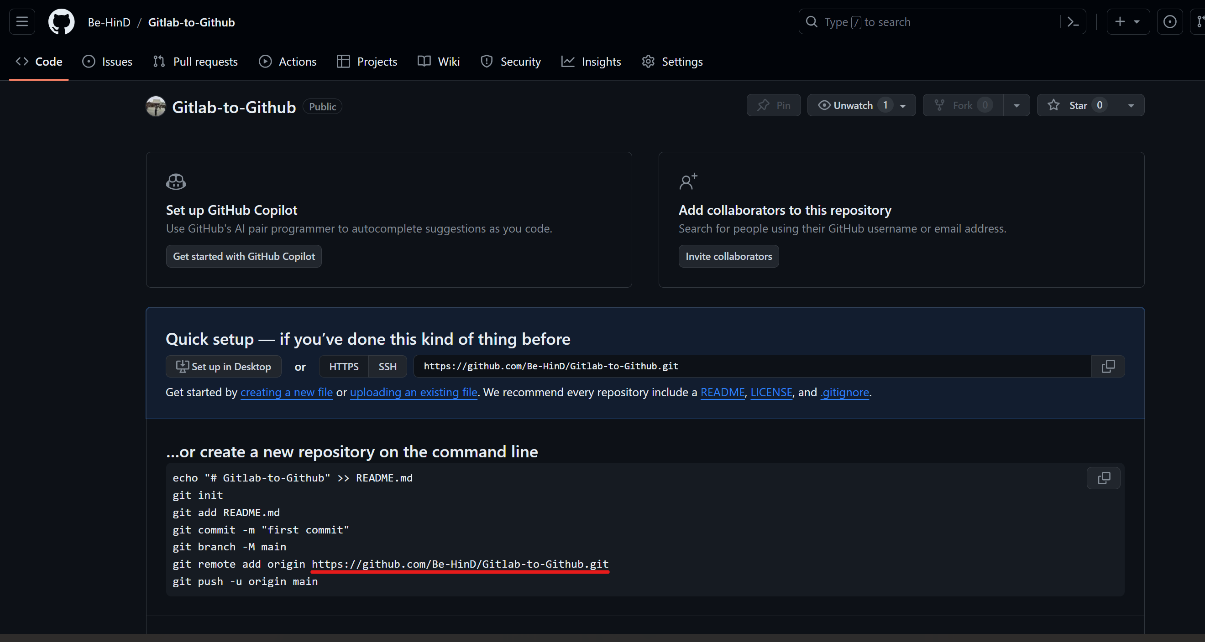Open the hamburger navigation menu
The image size is (1205, 642).
click(22, 21)
